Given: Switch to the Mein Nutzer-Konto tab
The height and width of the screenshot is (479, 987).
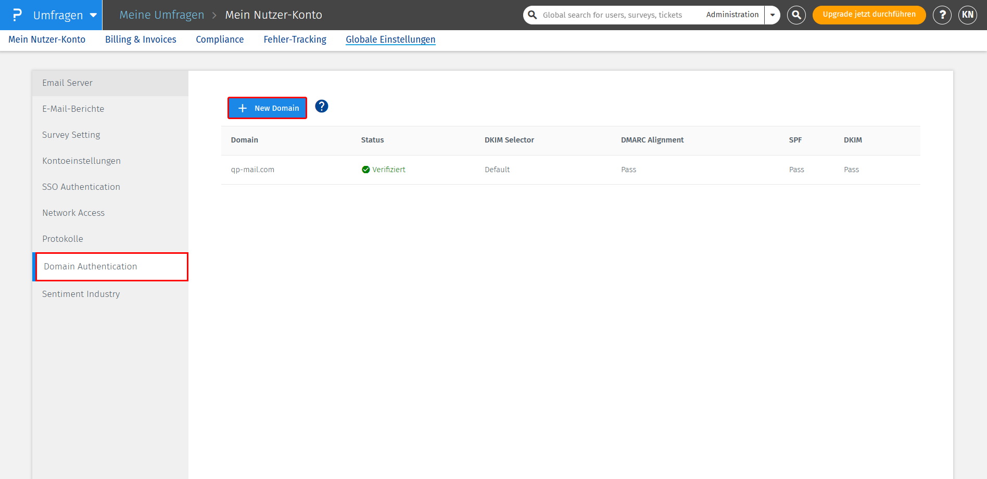Looking at the screenshot, I should point(47,40).
